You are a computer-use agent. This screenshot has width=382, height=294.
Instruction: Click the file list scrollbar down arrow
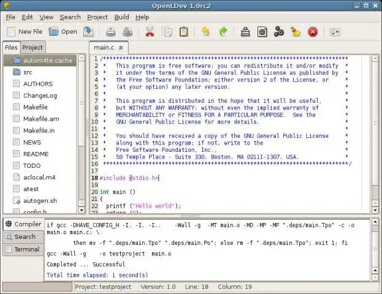82,210
